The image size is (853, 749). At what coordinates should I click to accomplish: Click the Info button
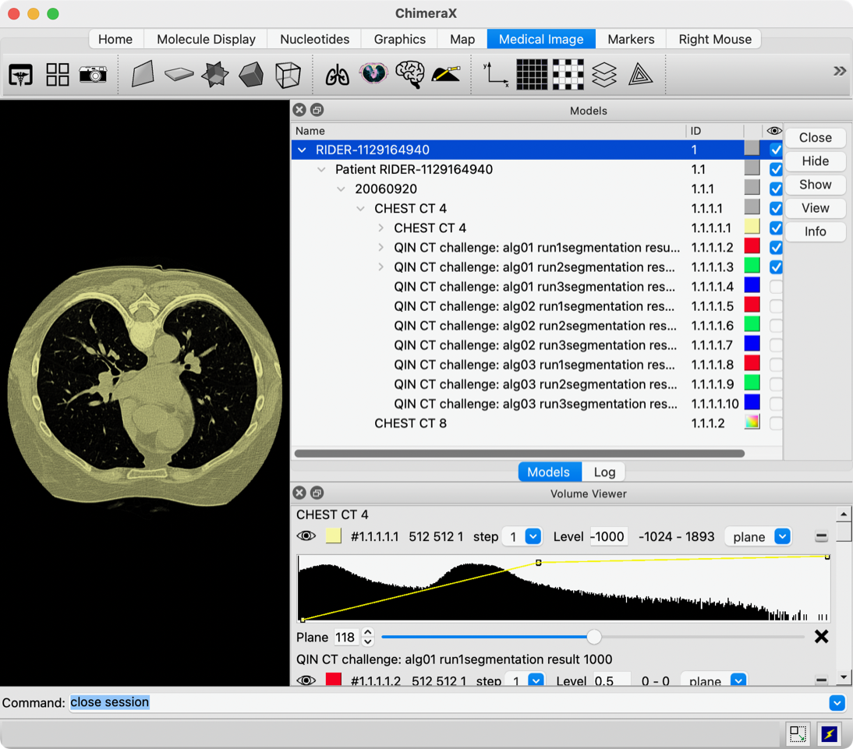[815, 231]
